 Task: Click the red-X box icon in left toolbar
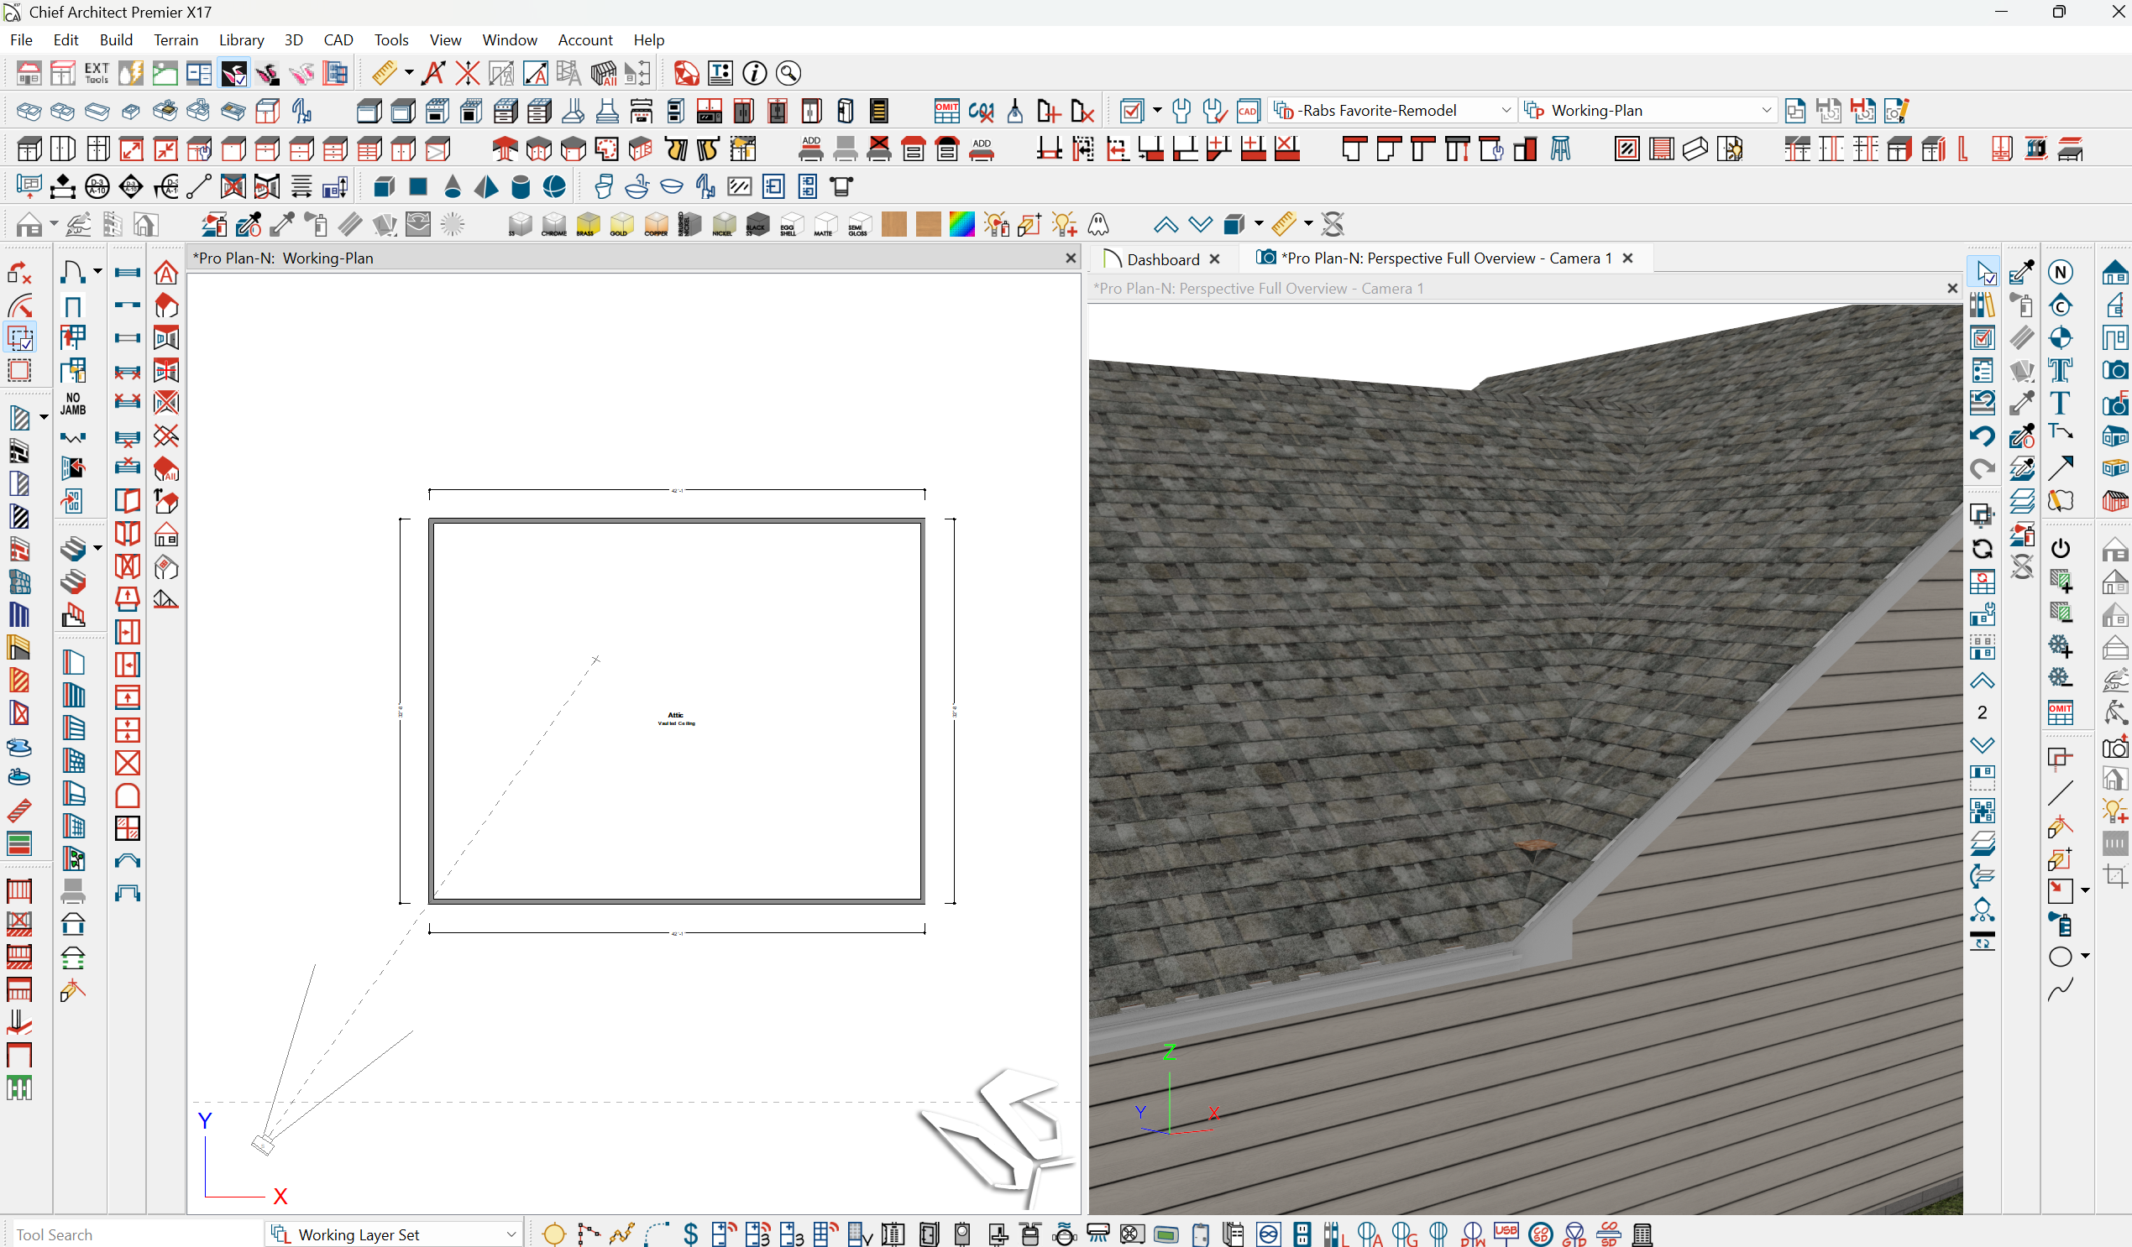[x=127, y=763]
